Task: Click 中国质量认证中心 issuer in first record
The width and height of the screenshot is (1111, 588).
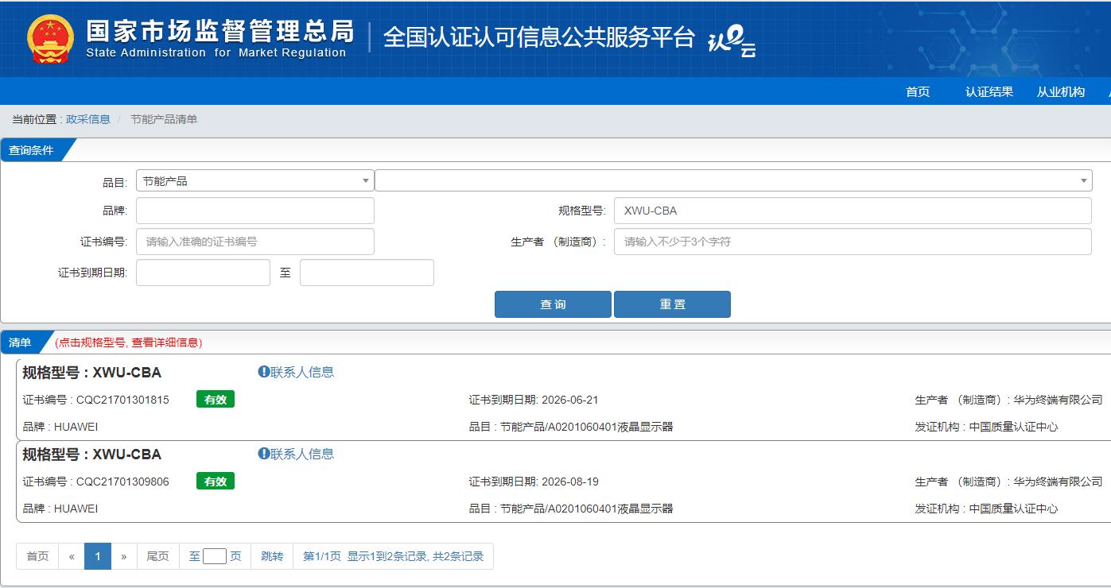Action: [x=1013, y=427]
